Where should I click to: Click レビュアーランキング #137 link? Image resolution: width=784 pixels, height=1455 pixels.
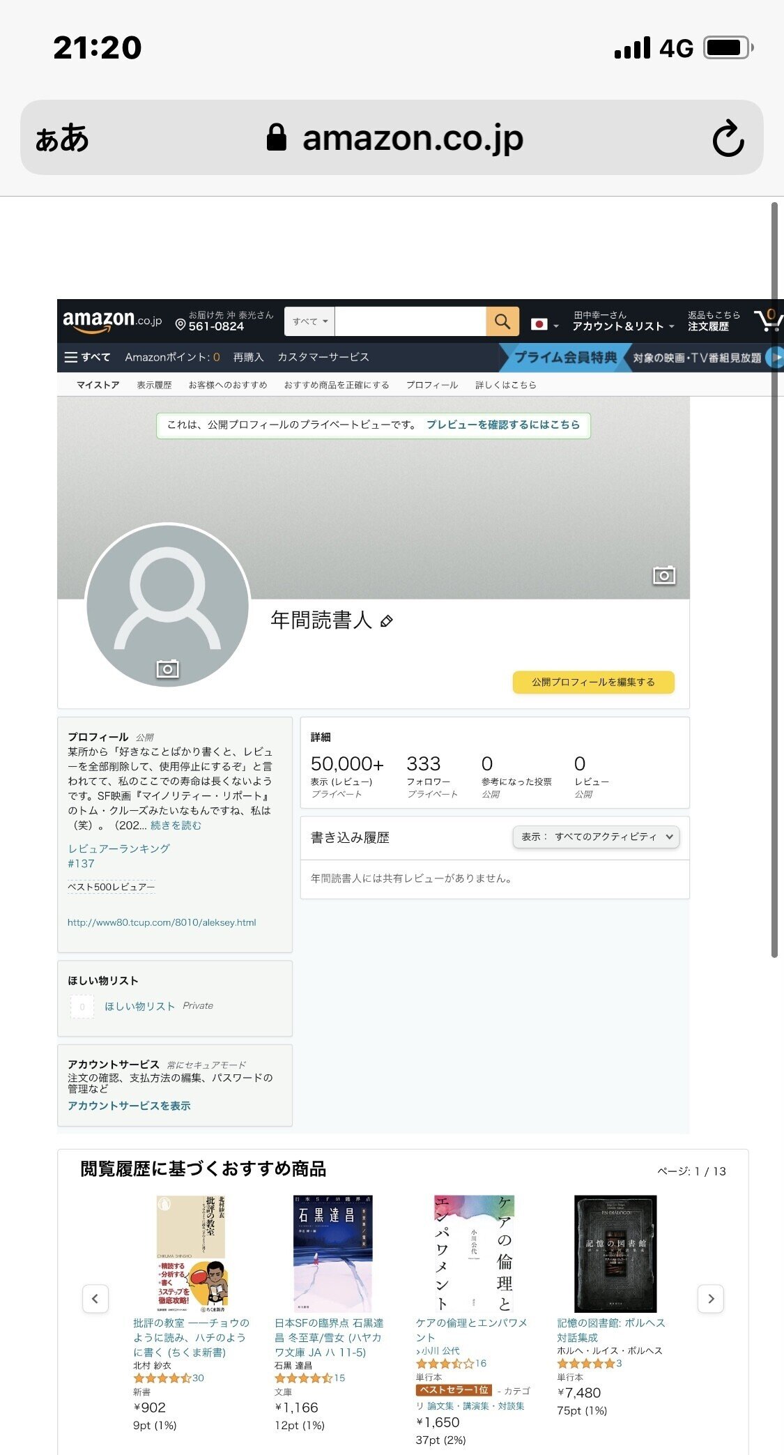[x=118, y=855]
